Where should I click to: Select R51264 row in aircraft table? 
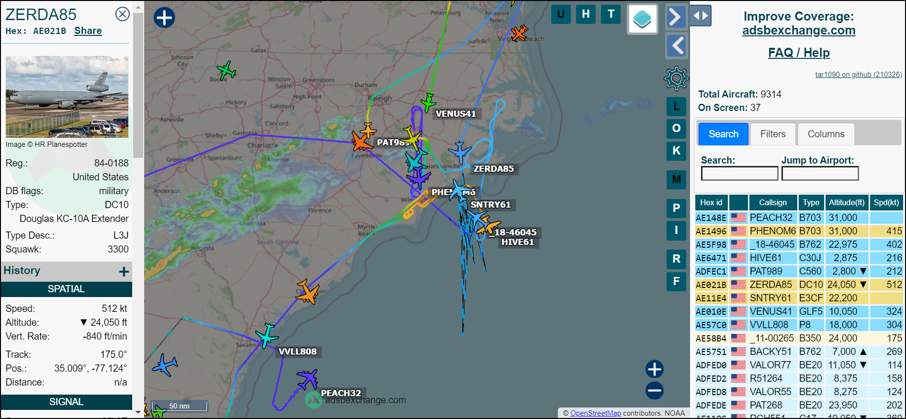(799, 378)
